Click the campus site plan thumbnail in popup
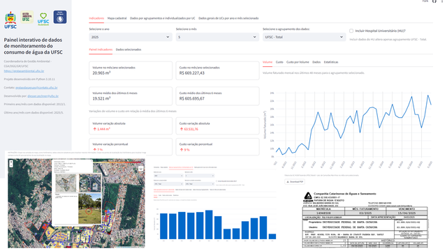 (x=66, y=183)
